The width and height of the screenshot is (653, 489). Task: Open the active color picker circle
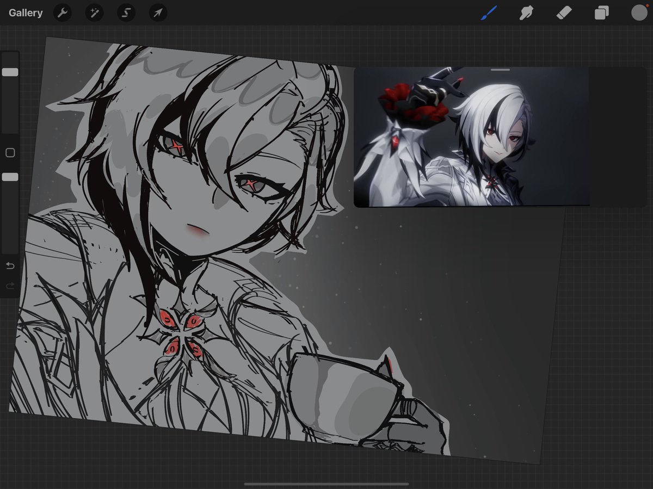639,13
